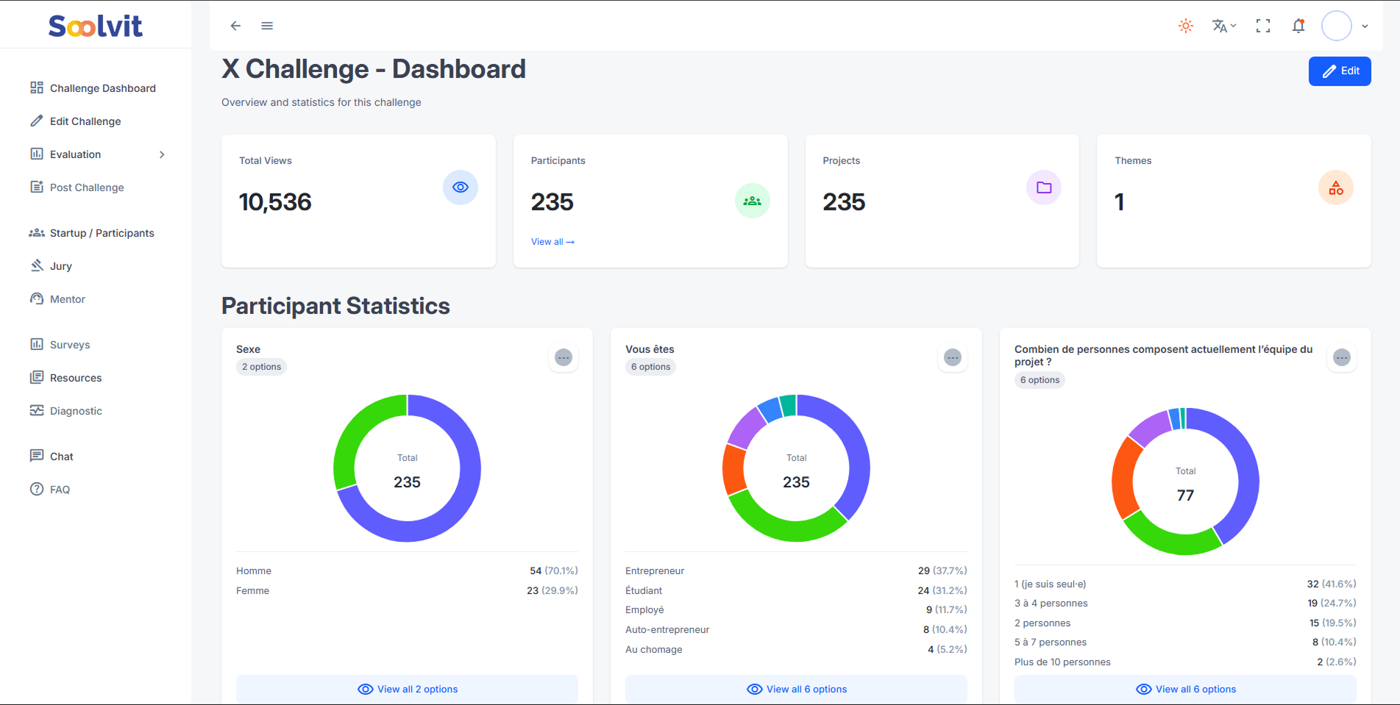
Task: Click the Themes card icon
Action: [1336, 187]
